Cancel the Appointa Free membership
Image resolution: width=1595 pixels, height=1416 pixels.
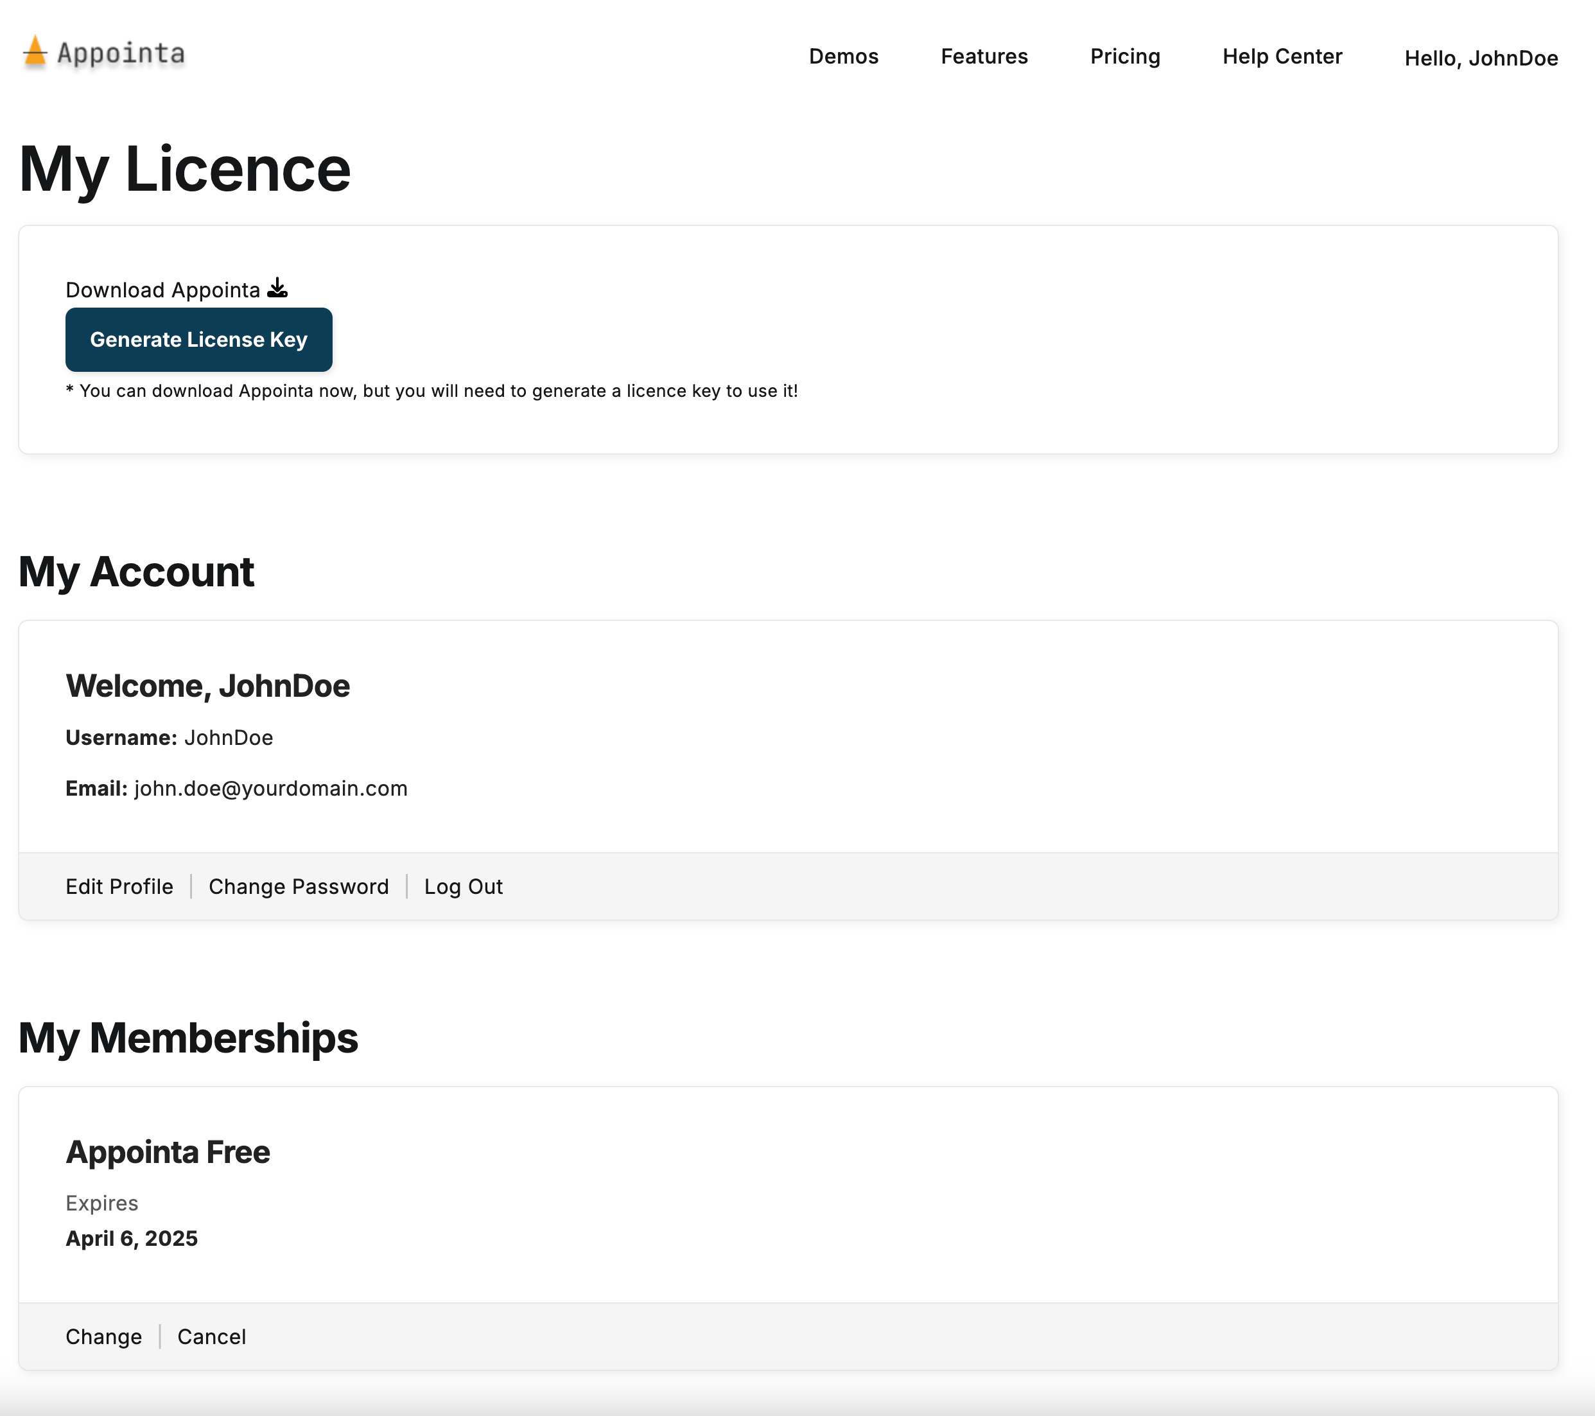tap(211, 1336)
